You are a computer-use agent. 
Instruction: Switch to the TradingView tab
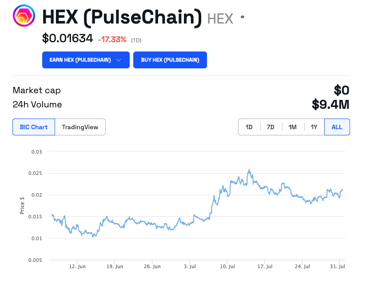pos(80,127)
